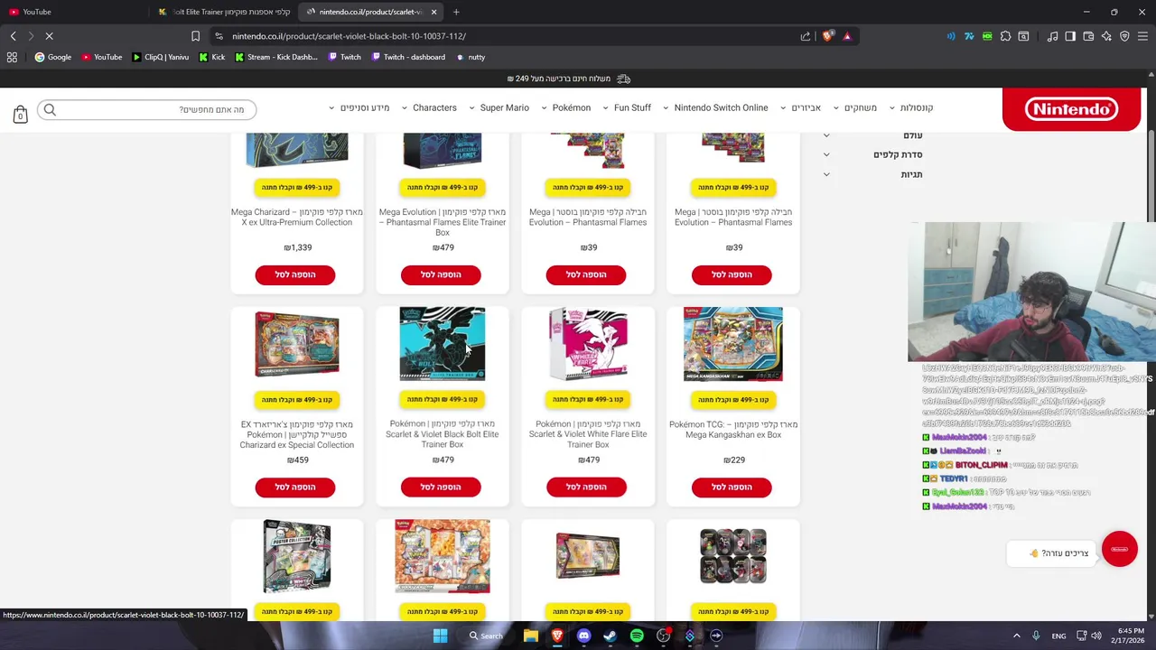The height and width of the screenshot is (650, 1156).
Task: Click the White Flare Elite Trainer Box image
Action: click(588, 344)
